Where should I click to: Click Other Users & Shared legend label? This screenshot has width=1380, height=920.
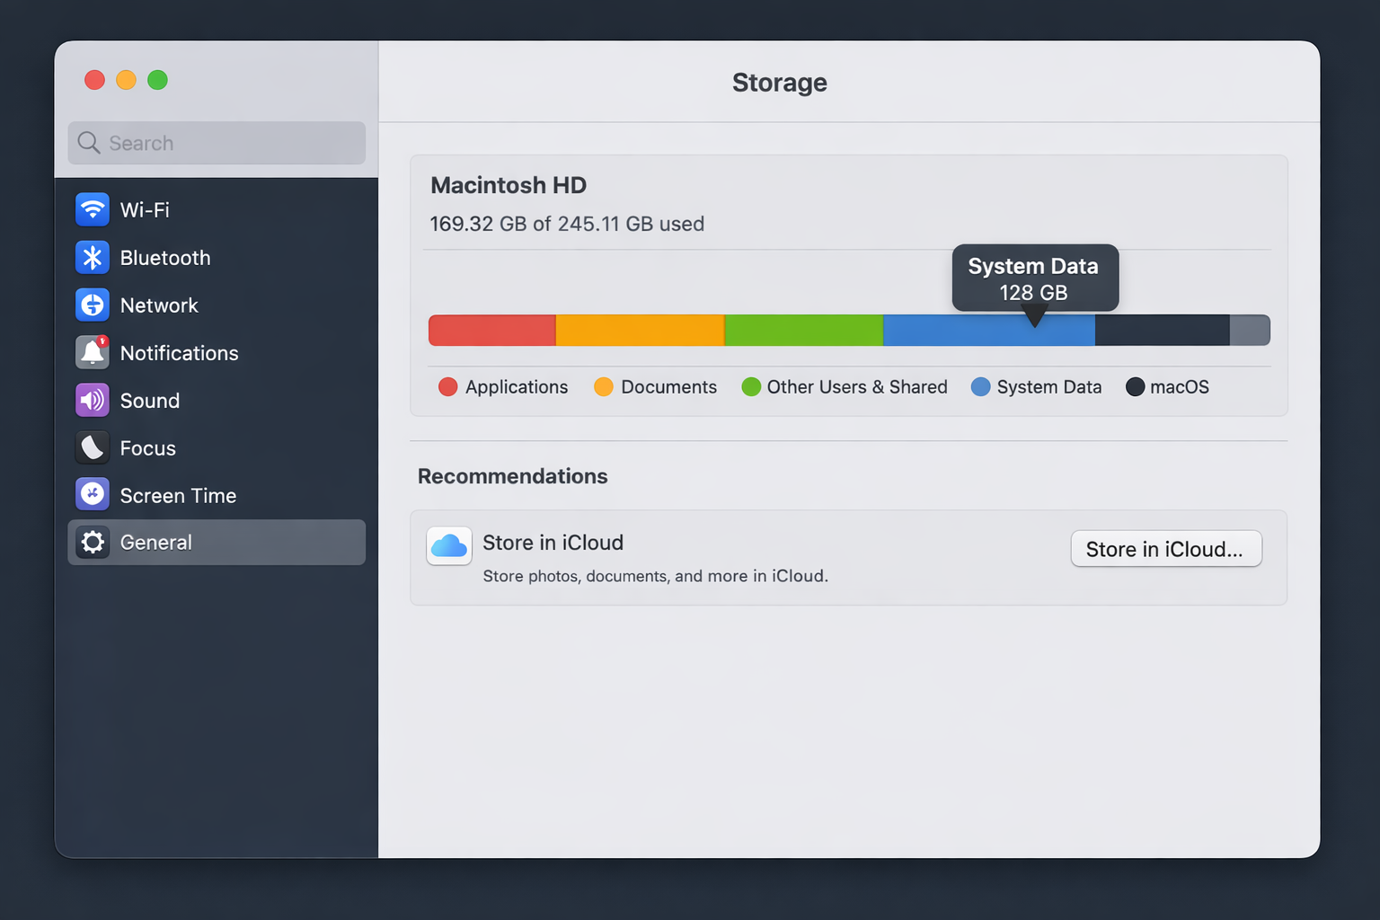click(x=857, y=387)
